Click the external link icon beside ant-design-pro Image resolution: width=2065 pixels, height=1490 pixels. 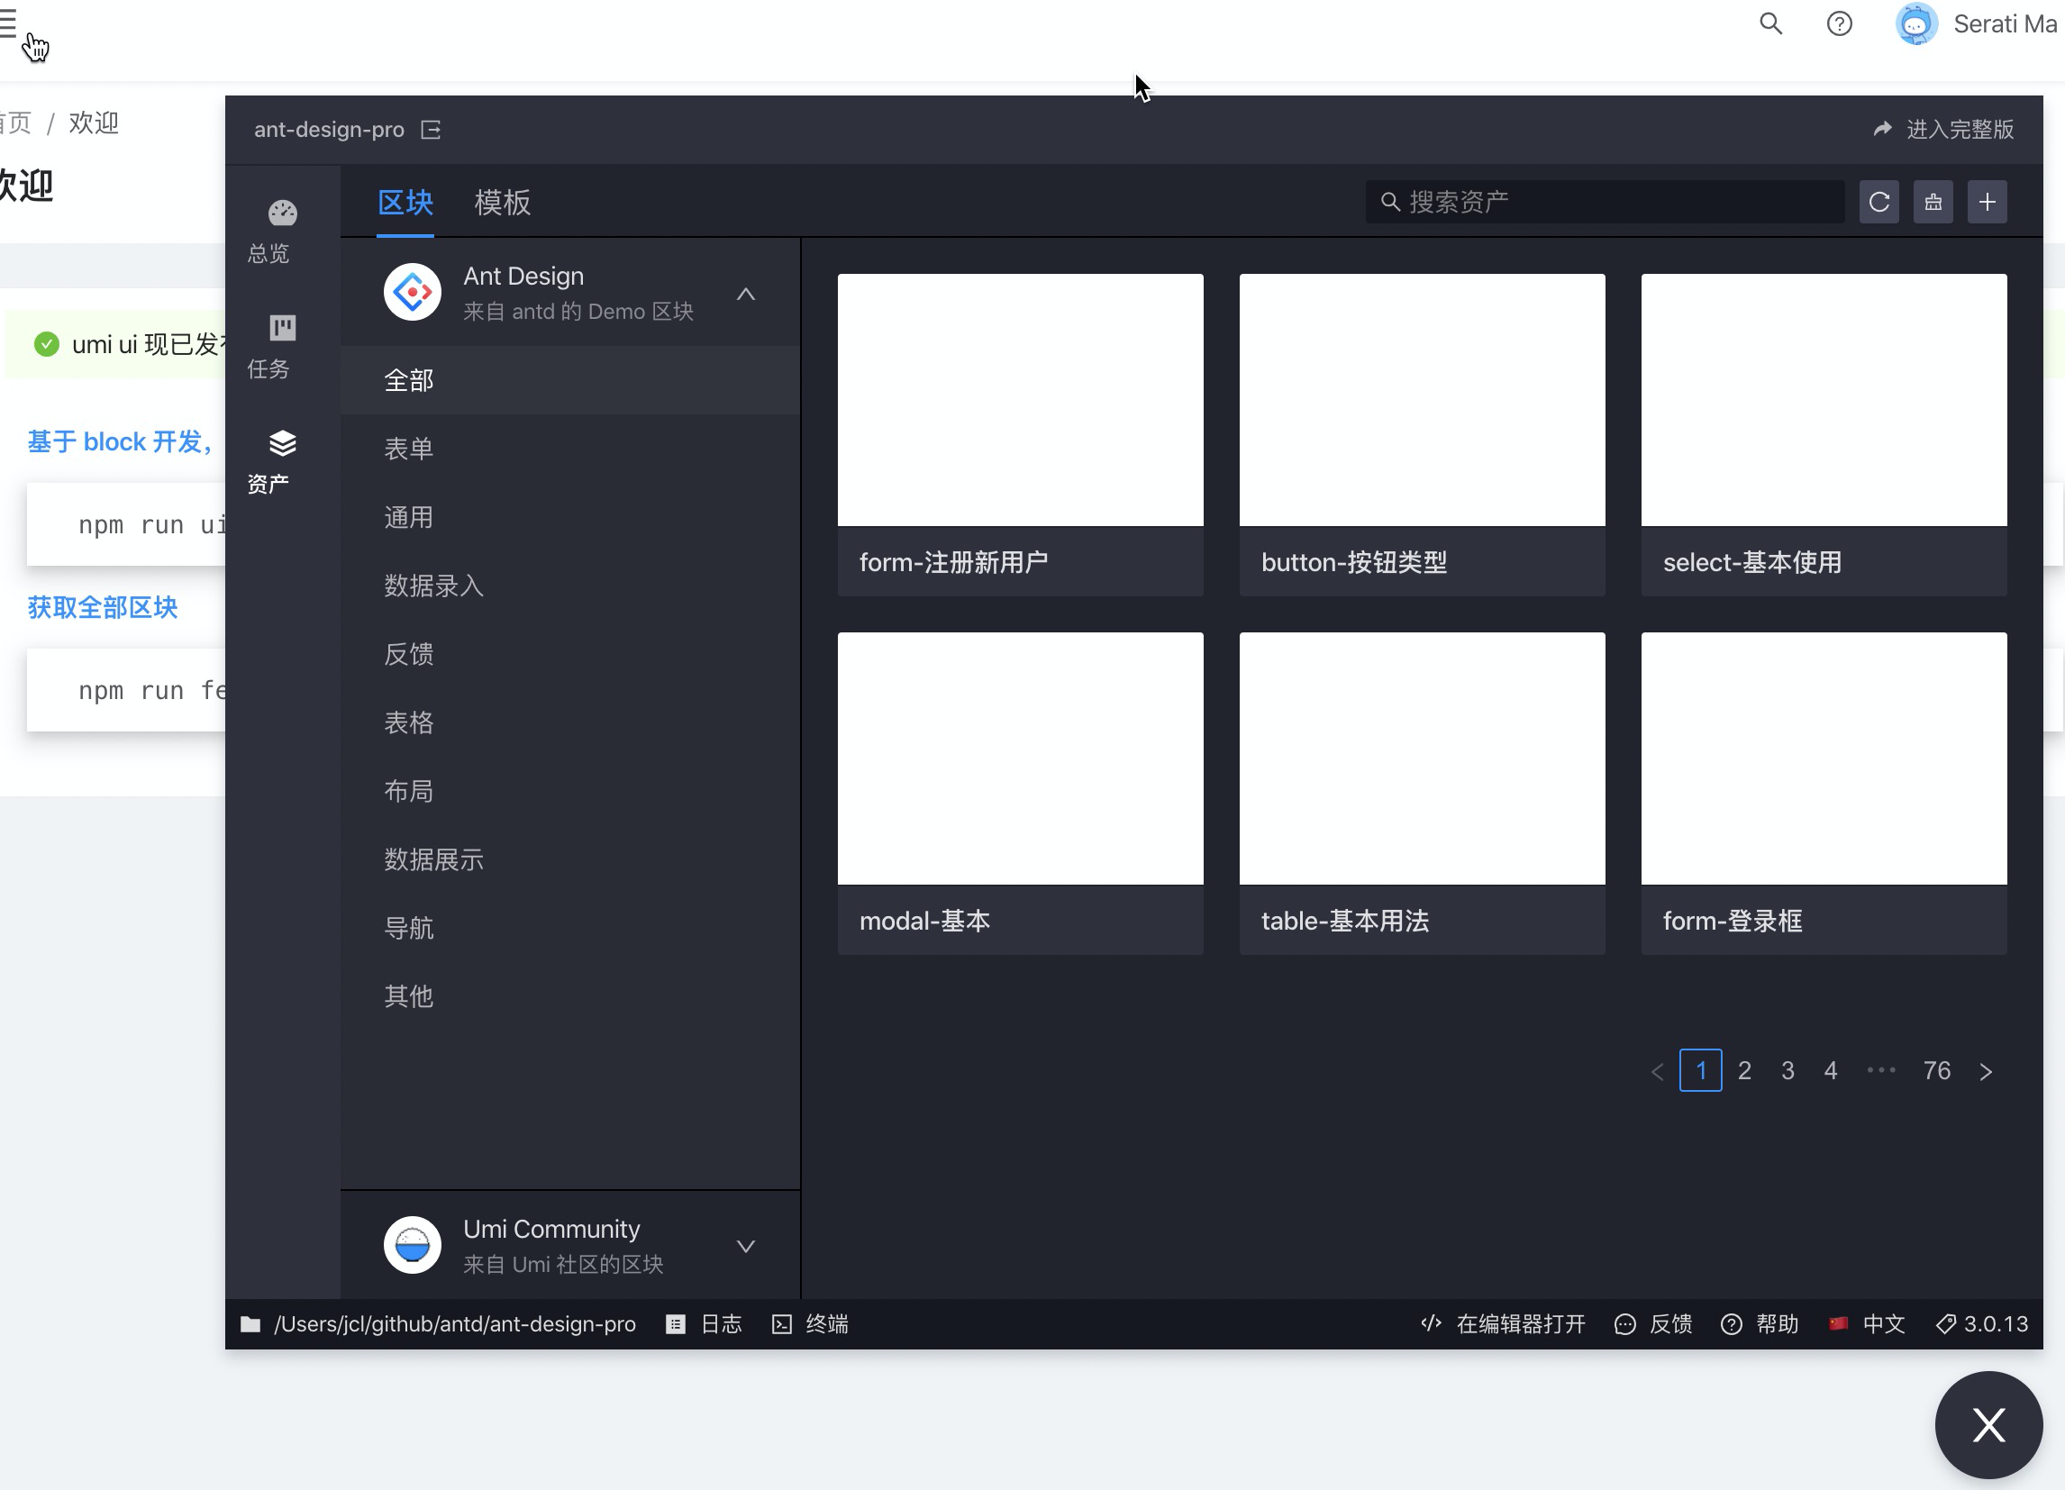tap(432, 129)
